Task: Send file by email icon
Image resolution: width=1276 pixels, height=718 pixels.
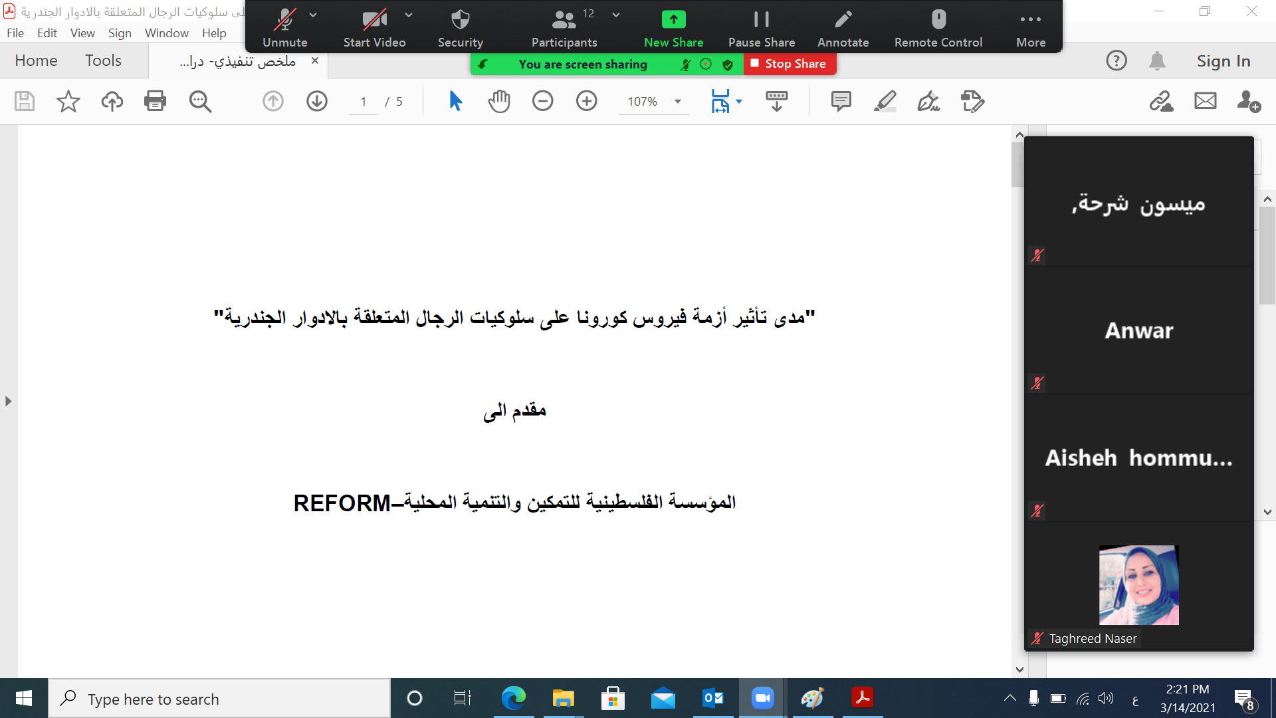Action: (1205, 101)
